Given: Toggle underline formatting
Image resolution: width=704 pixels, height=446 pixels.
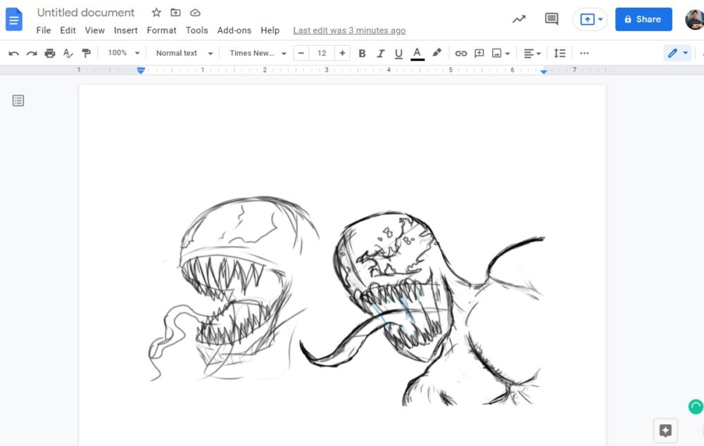Looking at the screenshot, I should point(398,53).
